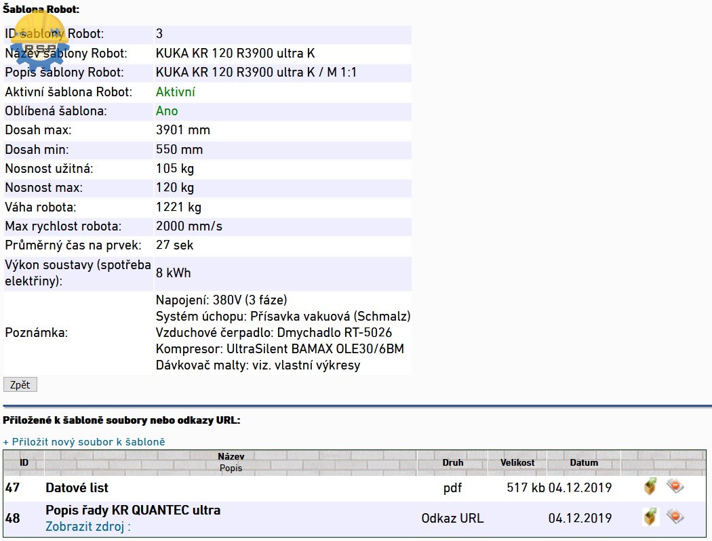This screenshot has width=712, height=541.
Task: Click the green Ano favorite value
Action: [x=167, y=111]
